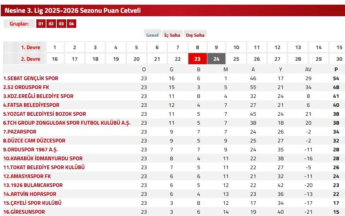This screenshot has height=216, width=345.
Task: Switch to İç Saha tab
Action: click(x=172, y=35)
